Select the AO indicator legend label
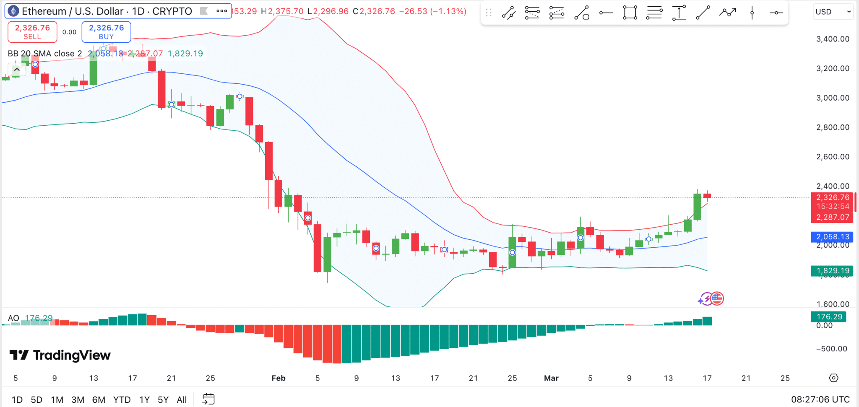 pyautogui.click(x=13, y=318)
